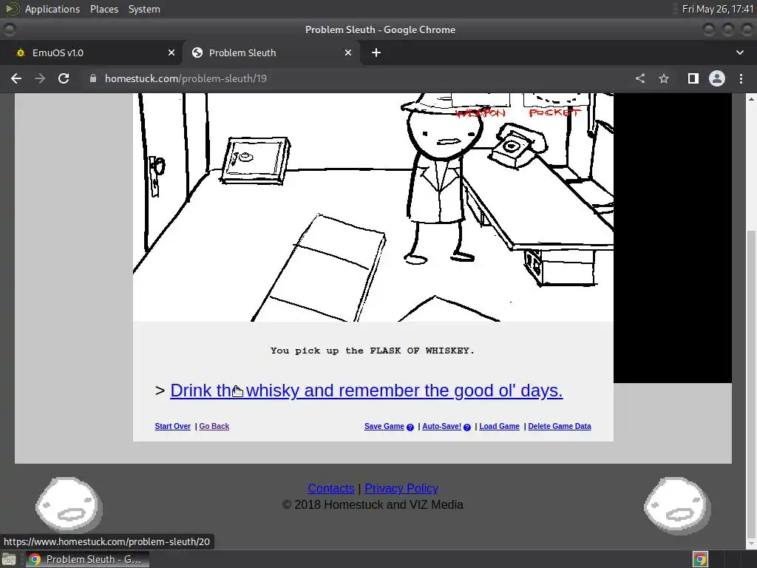Open the side panel icon in Chrome toolbar
The height and width of the screenshot is (568, 757).
click(693, 78)
